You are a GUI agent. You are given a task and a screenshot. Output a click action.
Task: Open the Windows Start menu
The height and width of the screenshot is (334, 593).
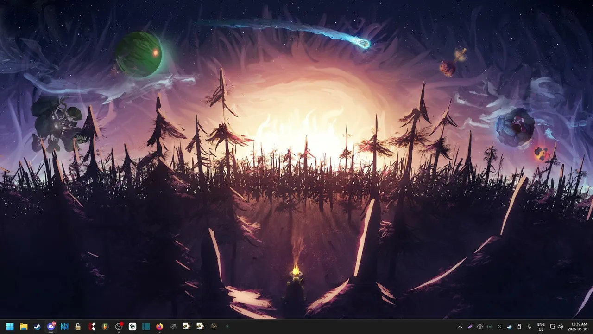pyautogui.click(x=10, y=327)
